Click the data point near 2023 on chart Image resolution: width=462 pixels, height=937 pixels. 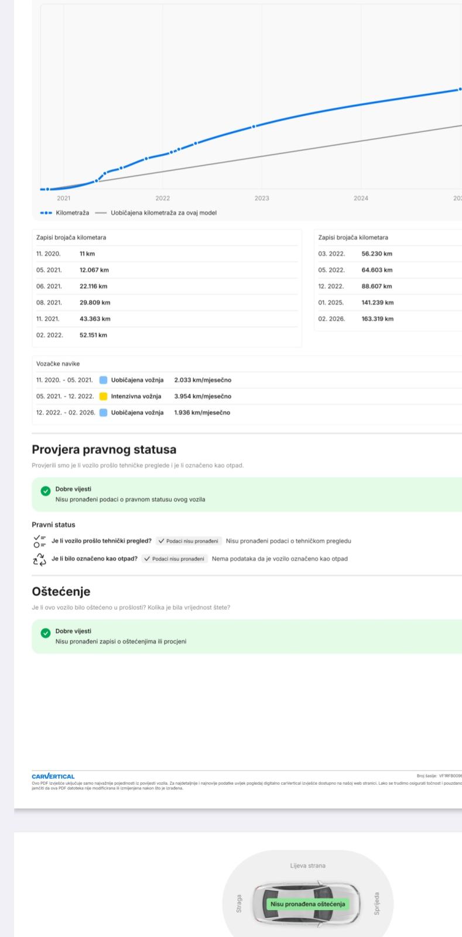coord(254,126)
